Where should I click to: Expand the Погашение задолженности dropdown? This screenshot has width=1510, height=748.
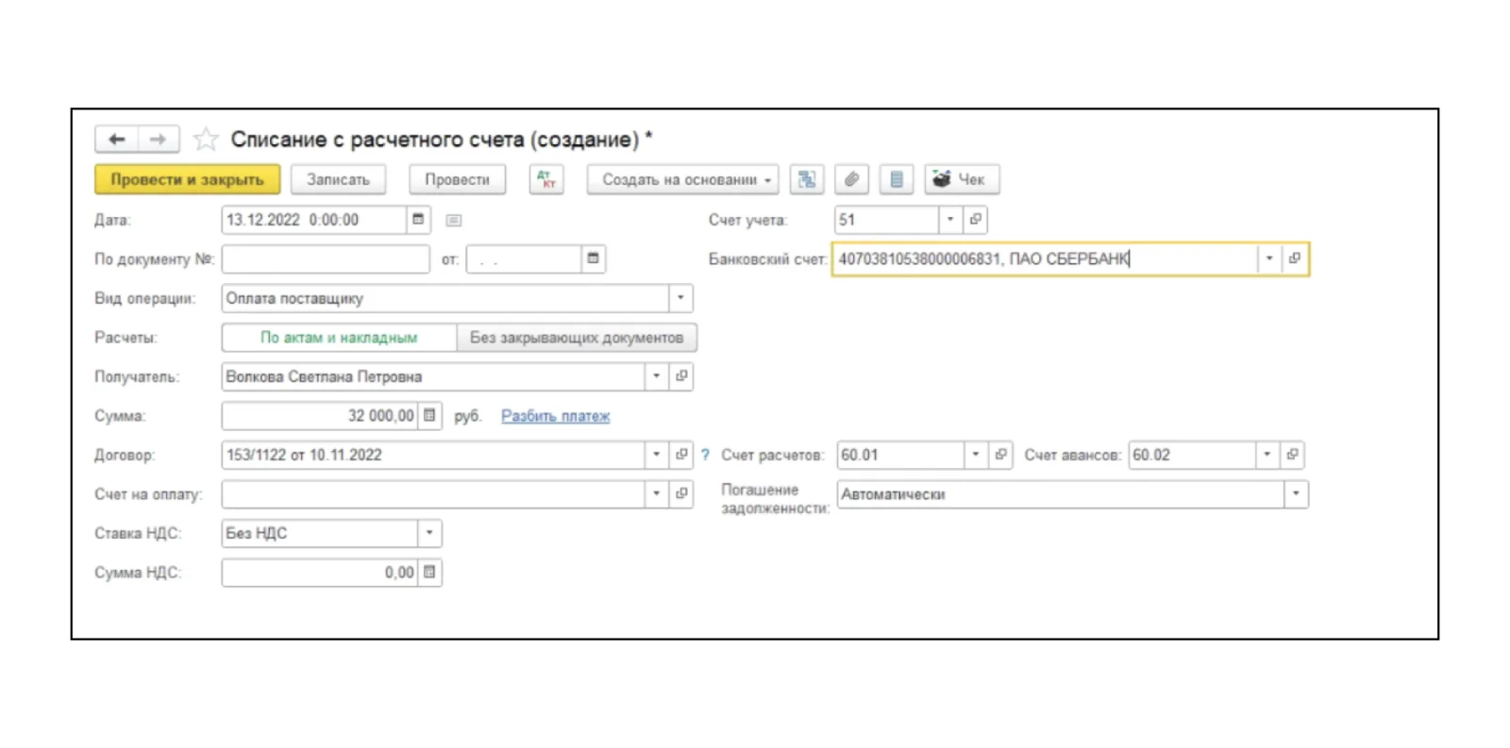[1296, 494]
